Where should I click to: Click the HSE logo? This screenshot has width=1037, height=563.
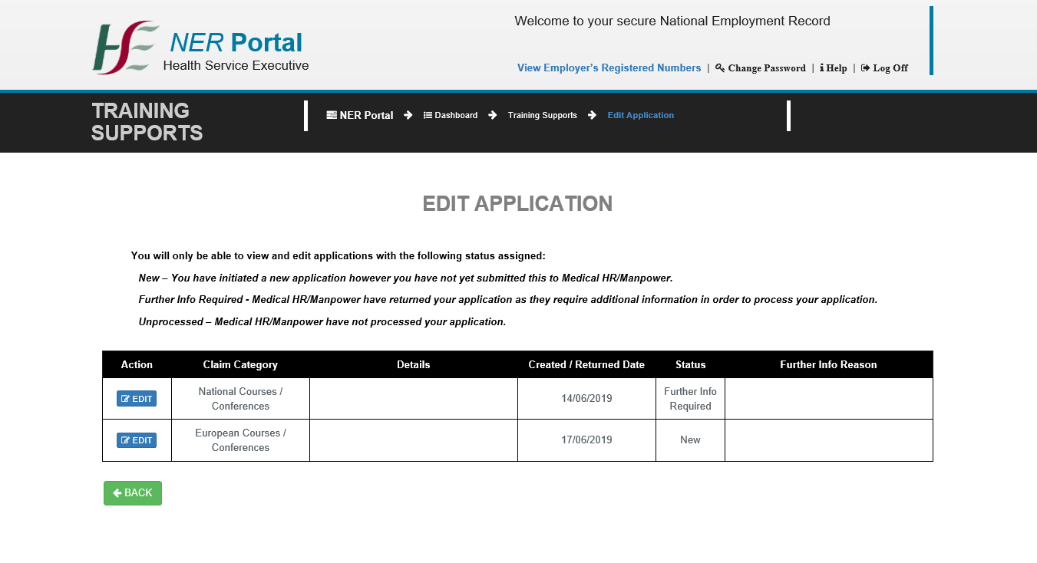tap(126, 48)
